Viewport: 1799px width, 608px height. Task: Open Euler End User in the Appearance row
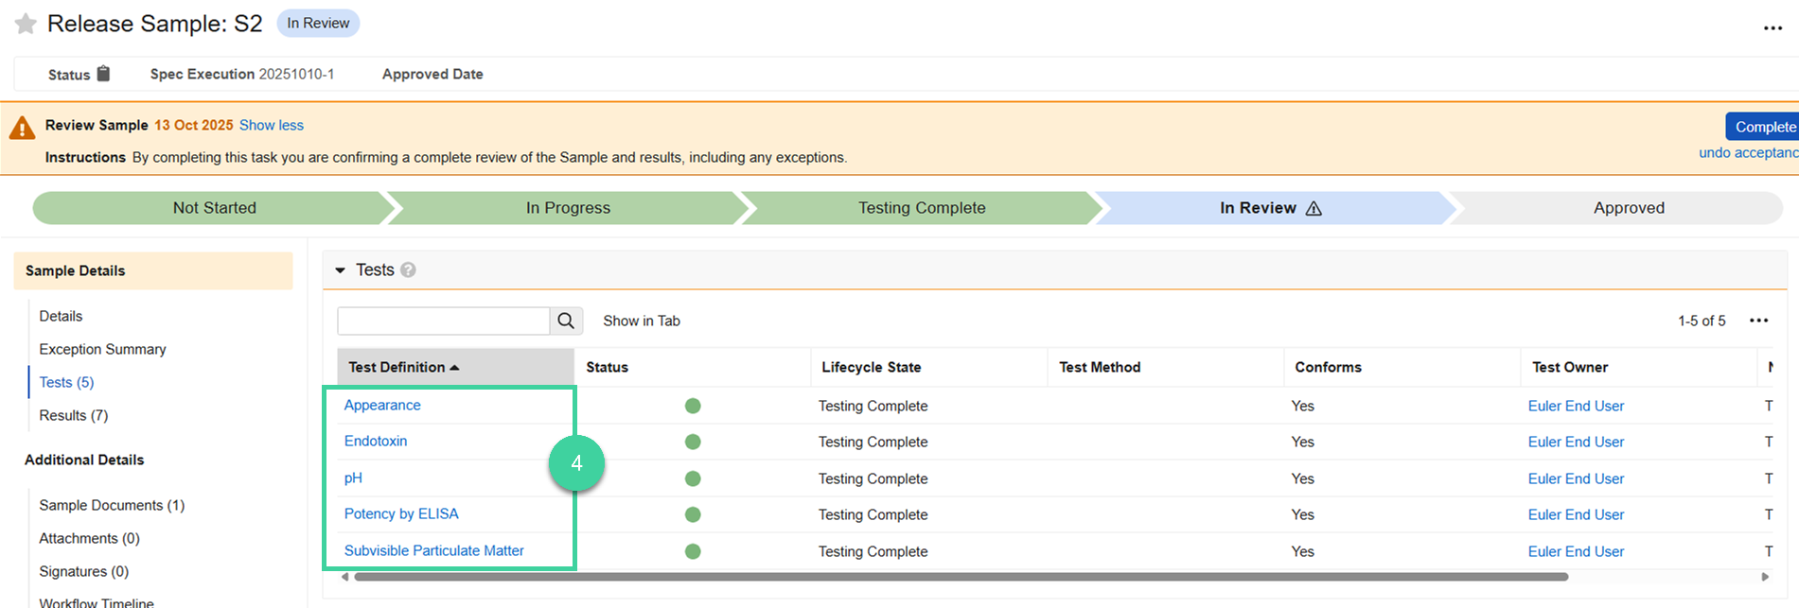tap(1576, 406)
